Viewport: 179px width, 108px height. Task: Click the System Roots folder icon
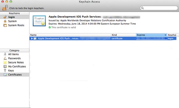5,25
